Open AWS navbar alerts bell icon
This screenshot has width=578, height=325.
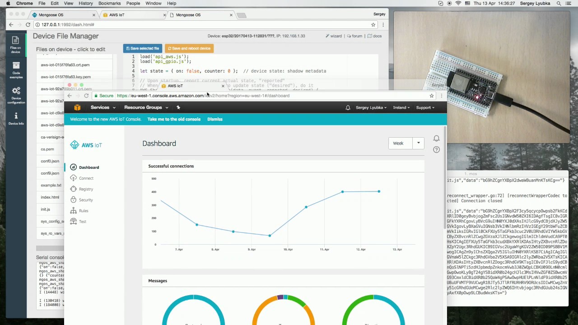pyautogui.click(x=348, y=107)
